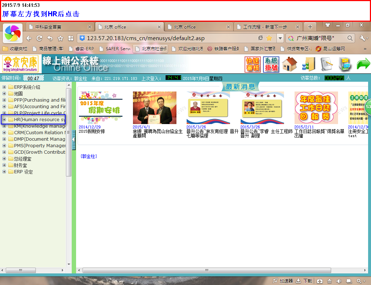This screenshot has height=285, width=371.
Task: Expand the ERP系统介绍 folder node
Action: (x=4, y=87)
